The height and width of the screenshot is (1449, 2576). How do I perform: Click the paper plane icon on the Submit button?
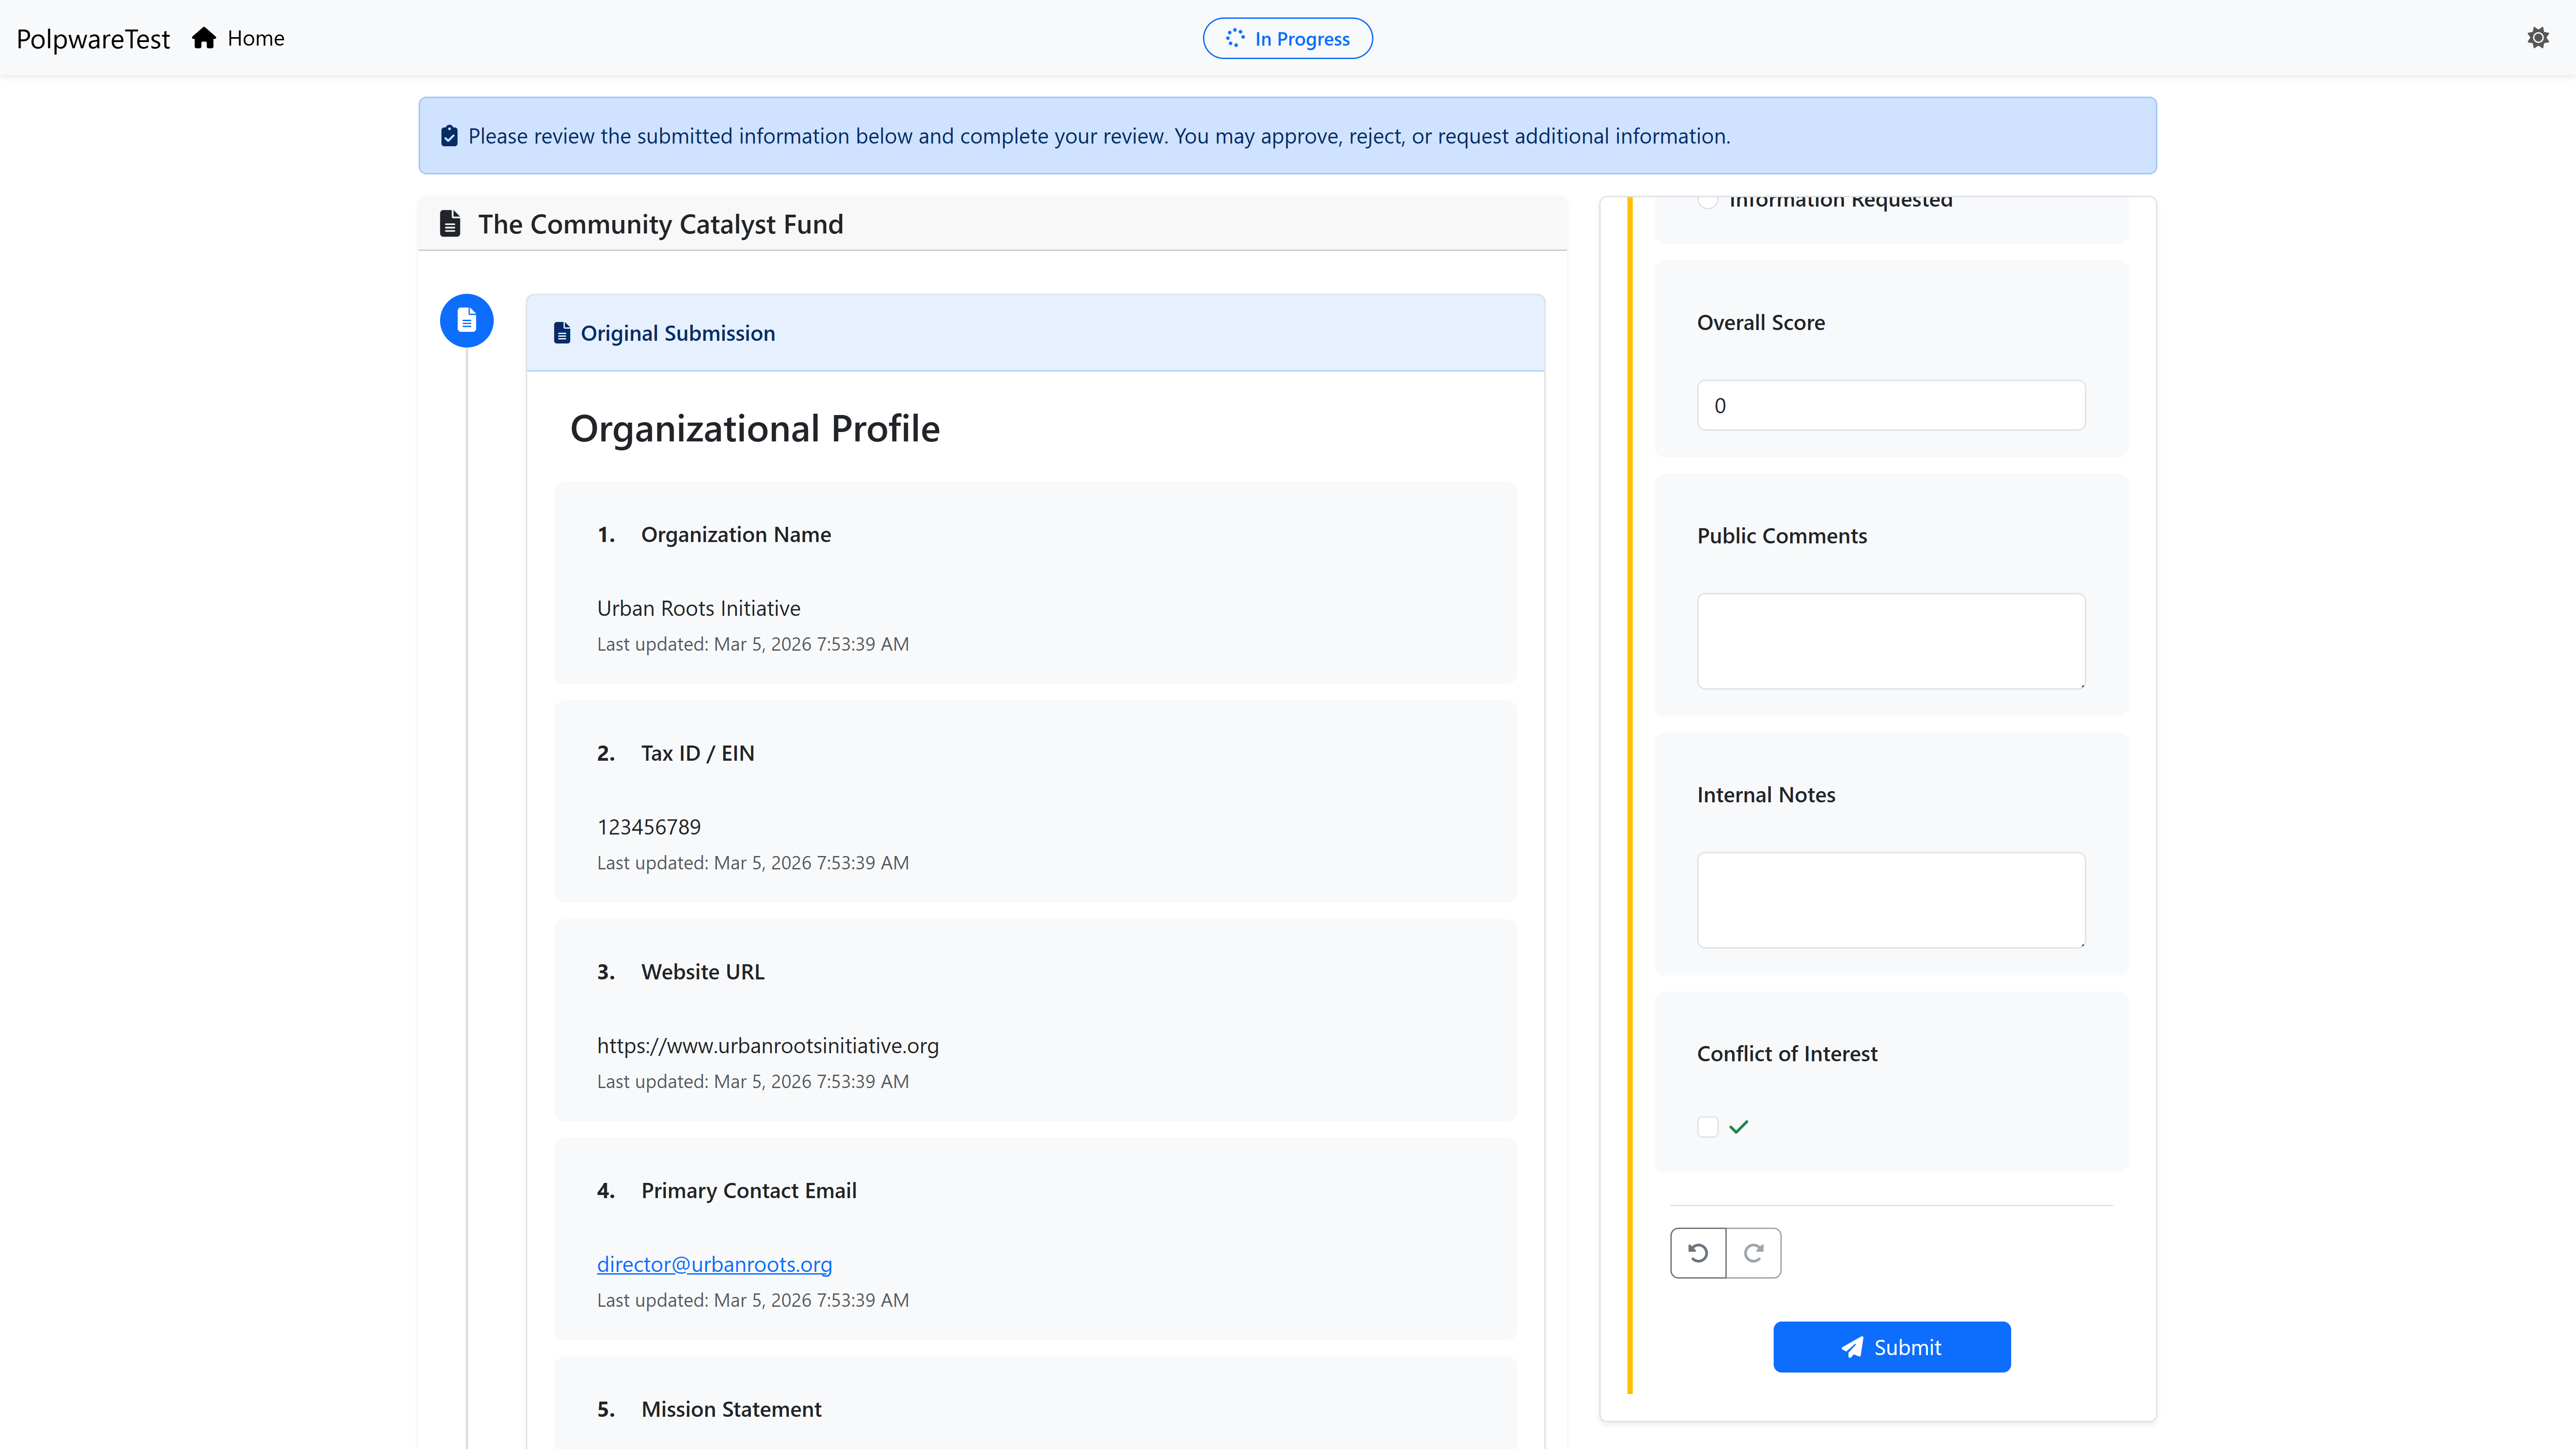(1852, 1347)
